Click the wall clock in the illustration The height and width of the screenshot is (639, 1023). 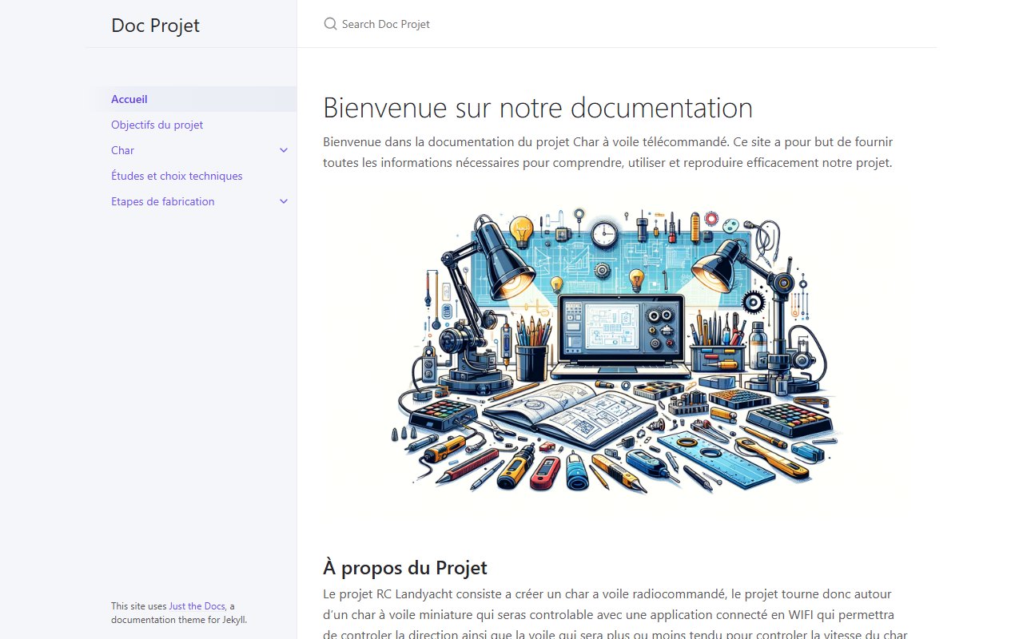(605, 234)
